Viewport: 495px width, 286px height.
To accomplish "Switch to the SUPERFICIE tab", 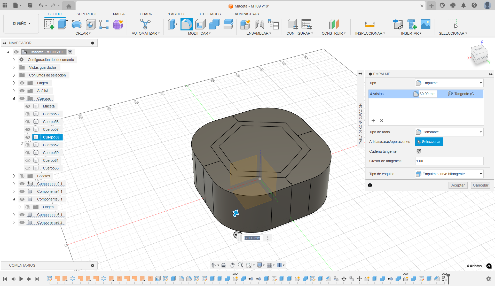I will click(x=87, y=14).
